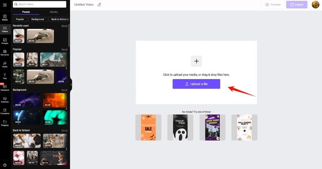Select the Popular filter chip

point(20,19)
